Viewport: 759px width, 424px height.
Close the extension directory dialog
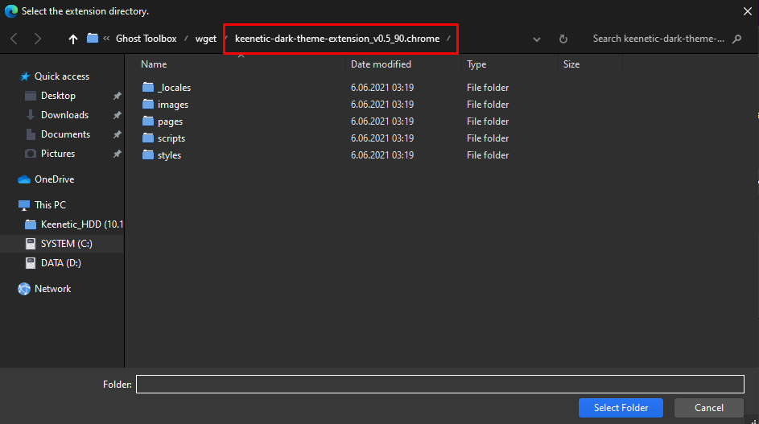[748, 11]
